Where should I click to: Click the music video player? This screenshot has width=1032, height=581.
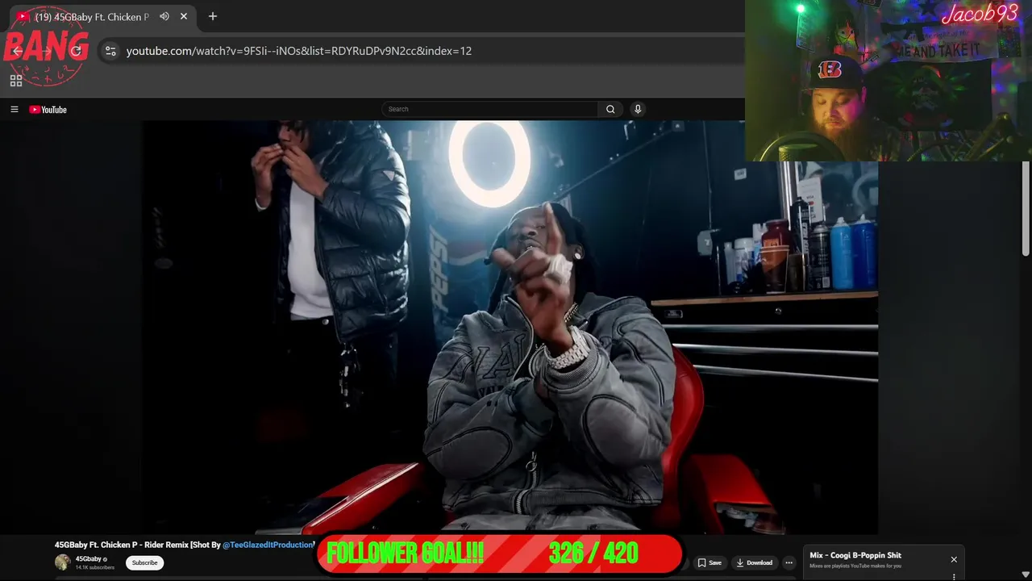[x=510, y=327]
